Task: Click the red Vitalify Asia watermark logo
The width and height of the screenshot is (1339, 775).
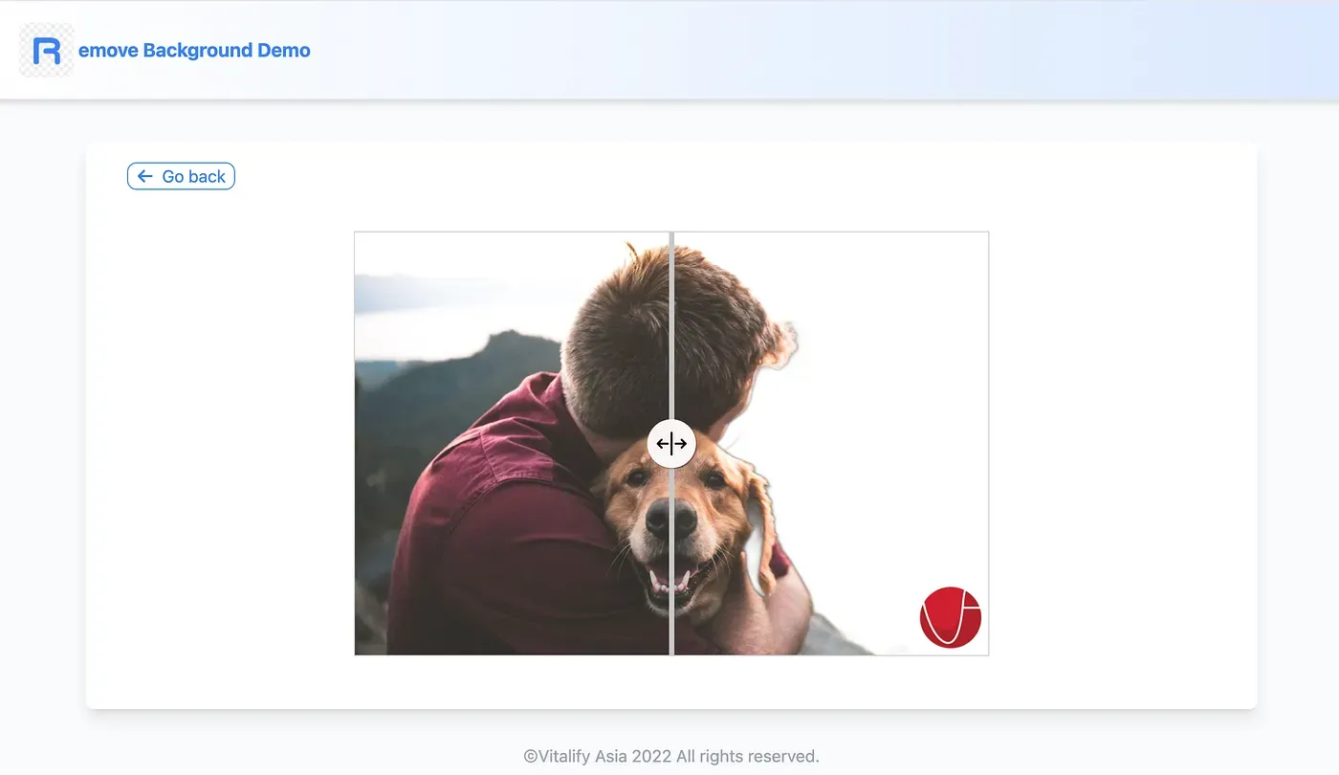Action: click(x=951, y=617)
